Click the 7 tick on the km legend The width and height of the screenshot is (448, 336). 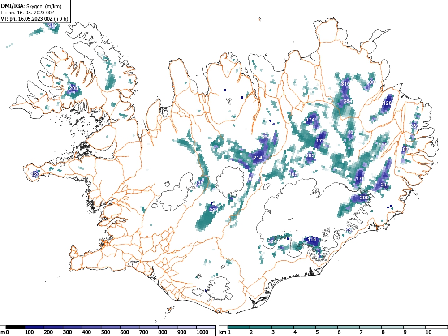361,332
